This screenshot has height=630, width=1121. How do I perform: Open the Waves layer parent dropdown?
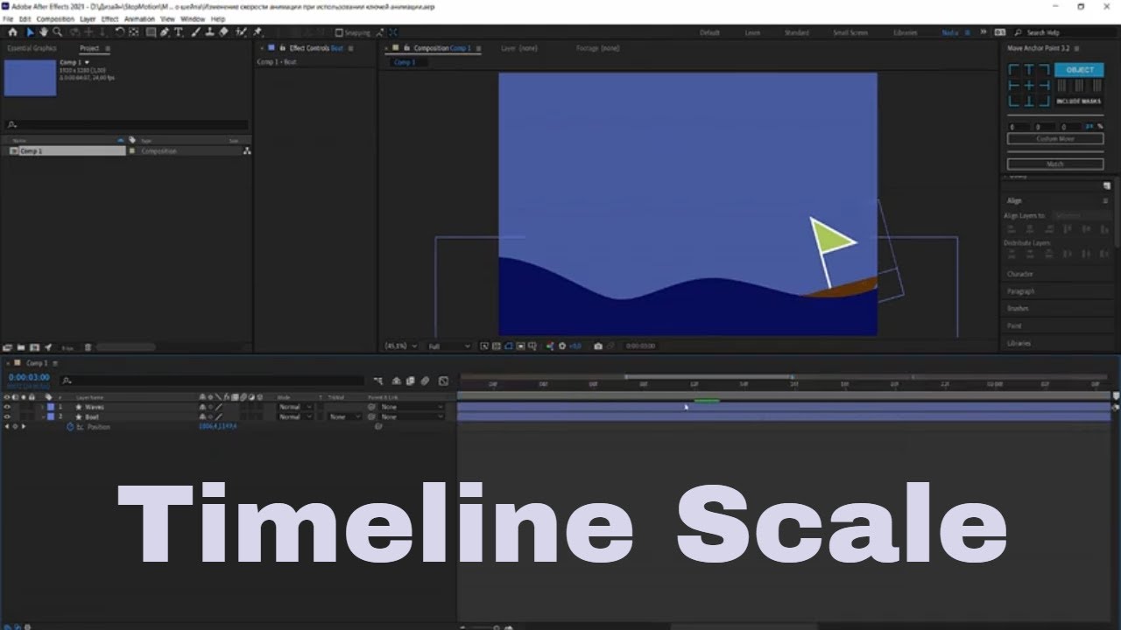pos(412,407)
